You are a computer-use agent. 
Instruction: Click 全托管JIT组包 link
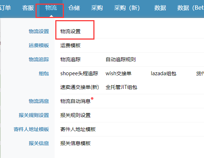click(121, 87)
